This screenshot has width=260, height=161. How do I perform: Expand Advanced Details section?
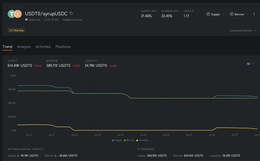pyautogui.click(x=242, y=30)
